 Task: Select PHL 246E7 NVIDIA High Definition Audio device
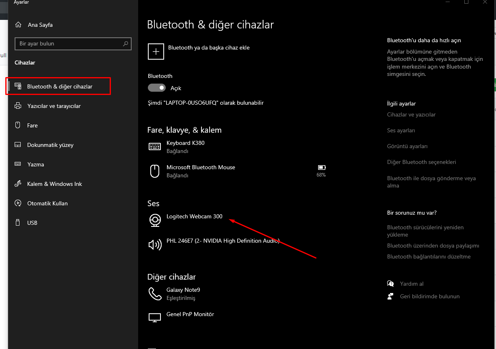tap(223, 241)
